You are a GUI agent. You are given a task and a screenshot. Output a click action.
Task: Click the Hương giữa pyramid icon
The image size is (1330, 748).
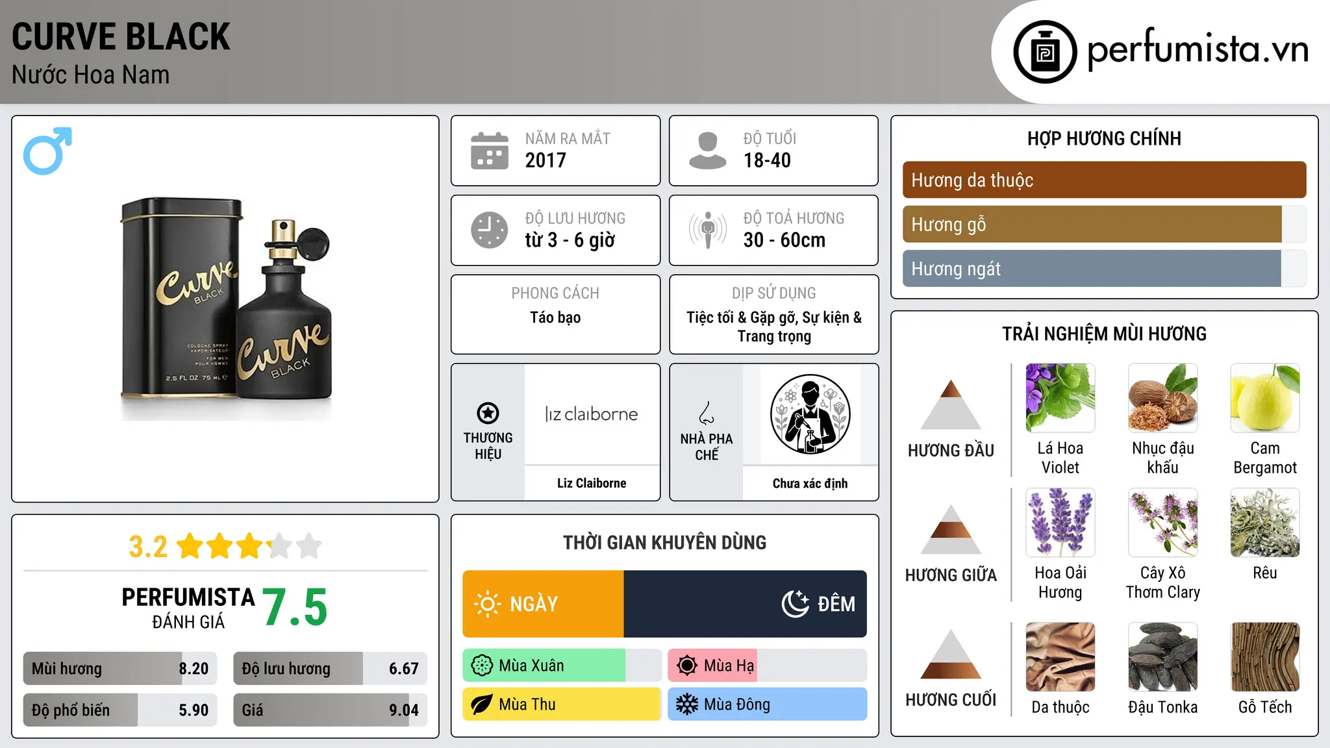(951, 529)
